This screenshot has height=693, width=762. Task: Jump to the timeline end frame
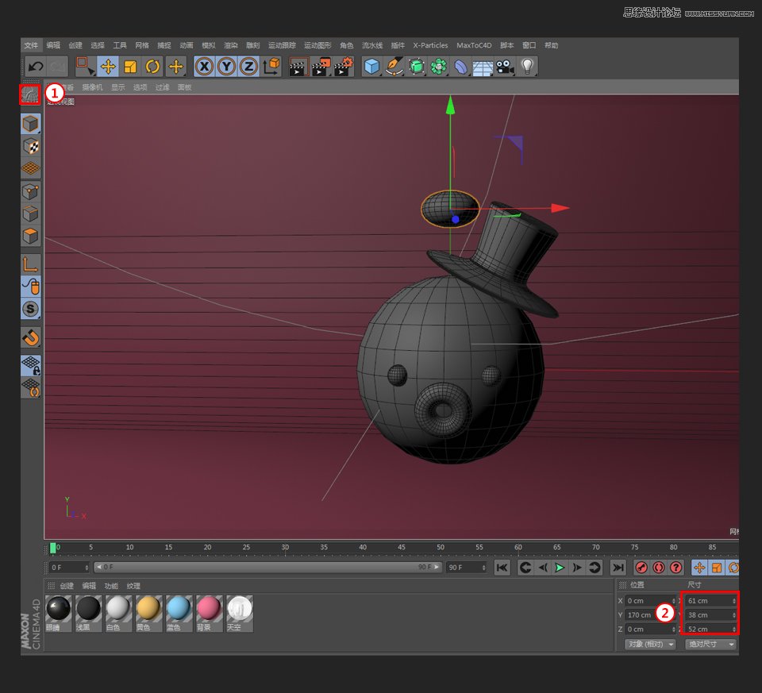(617, 568)
